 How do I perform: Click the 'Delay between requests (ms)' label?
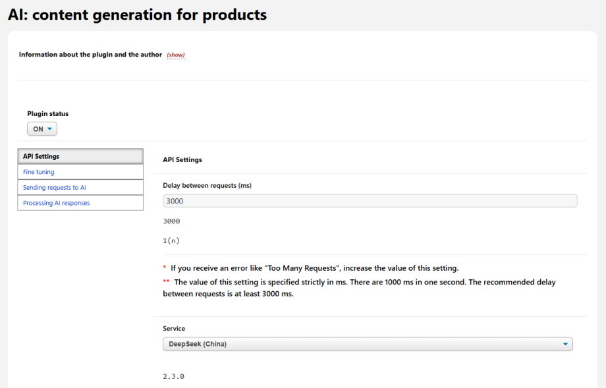pyautogui.click(x=207, y=186)
